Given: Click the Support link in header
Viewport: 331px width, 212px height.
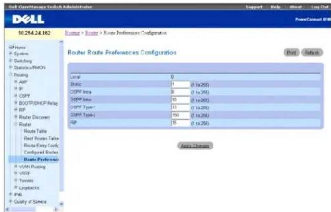Looking at the screenshot, I should click(x=254, y=7).
